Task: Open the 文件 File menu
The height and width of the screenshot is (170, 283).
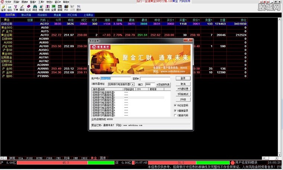Action: coord(8,2)
